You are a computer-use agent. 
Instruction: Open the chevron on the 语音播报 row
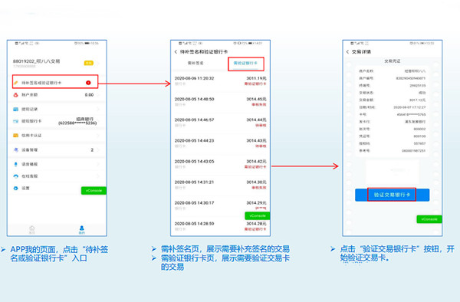pos(98,164)
